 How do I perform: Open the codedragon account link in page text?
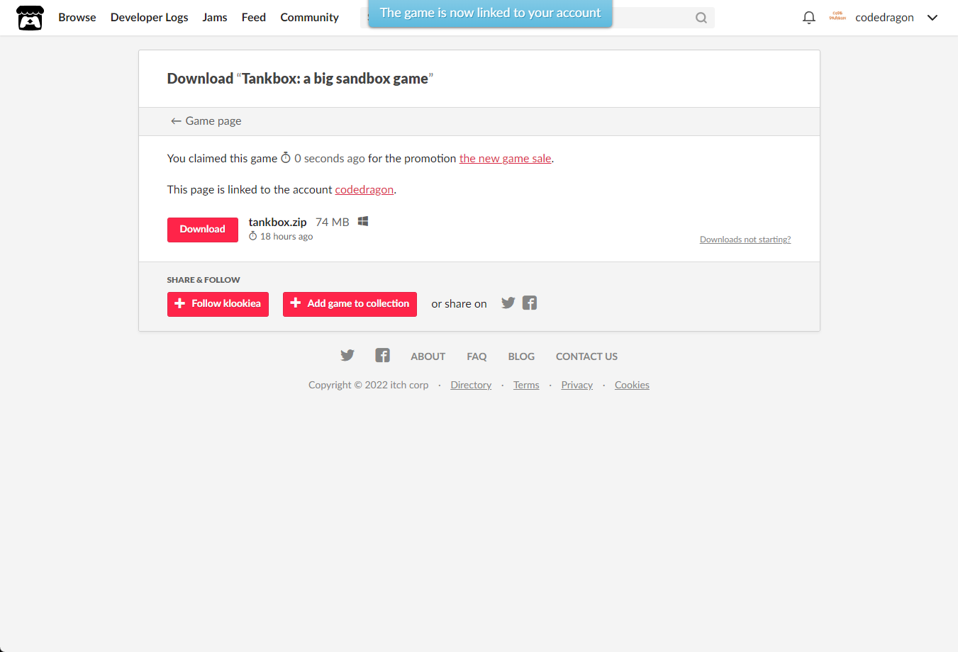pyautogui.click(x=364, y=190)
